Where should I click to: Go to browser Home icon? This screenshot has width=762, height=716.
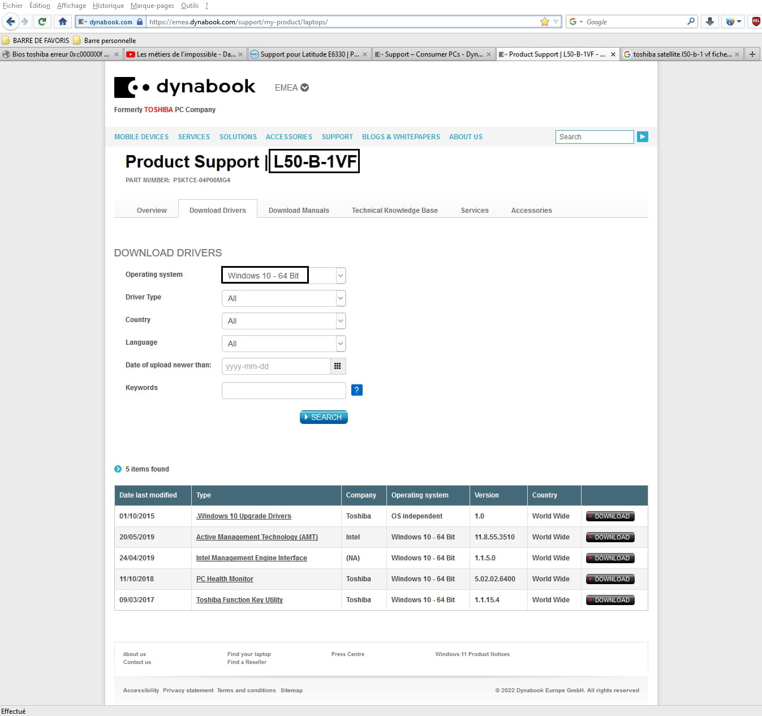click(x=63, y=22)
